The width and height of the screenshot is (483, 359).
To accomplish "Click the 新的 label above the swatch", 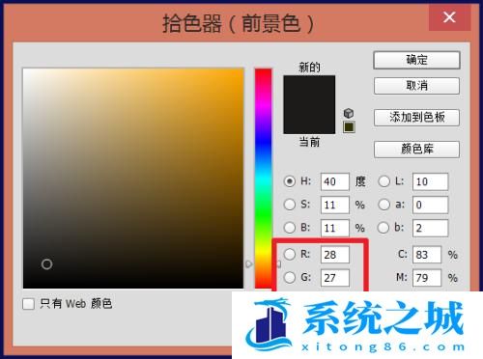I will tap(309, 68).
